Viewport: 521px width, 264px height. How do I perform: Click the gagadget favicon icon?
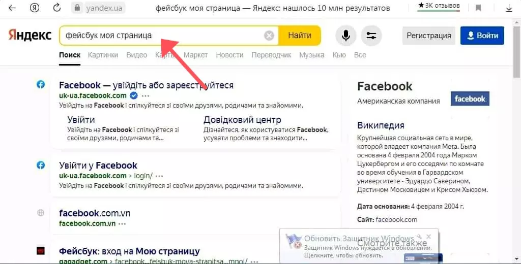click(x=41, y=251)
